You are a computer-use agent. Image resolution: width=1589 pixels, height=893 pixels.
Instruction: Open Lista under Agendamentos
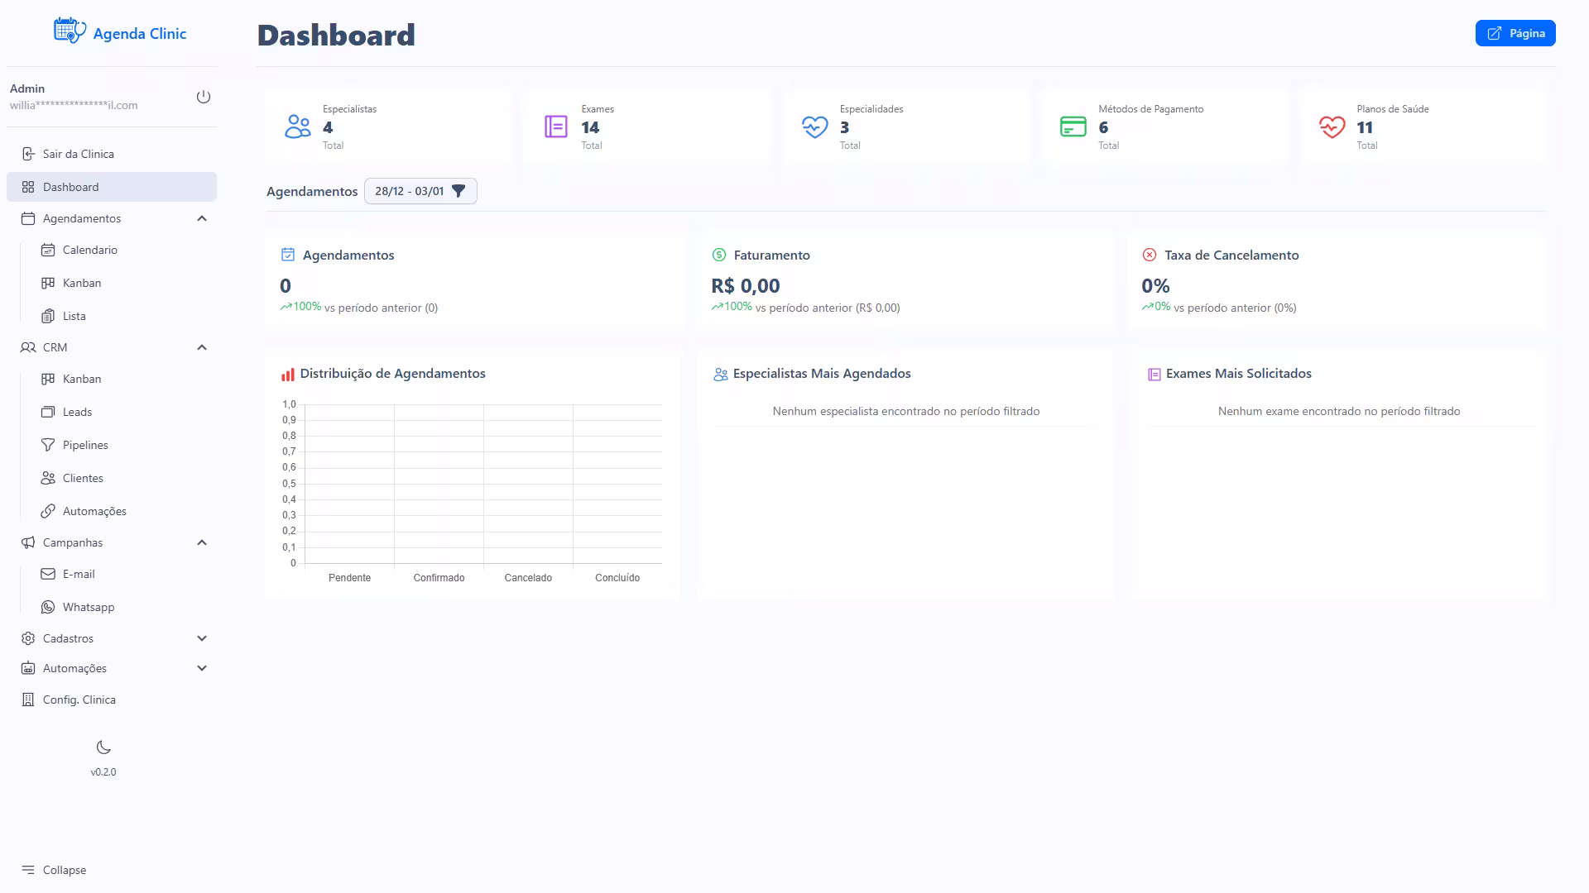[x=122, y=316]
